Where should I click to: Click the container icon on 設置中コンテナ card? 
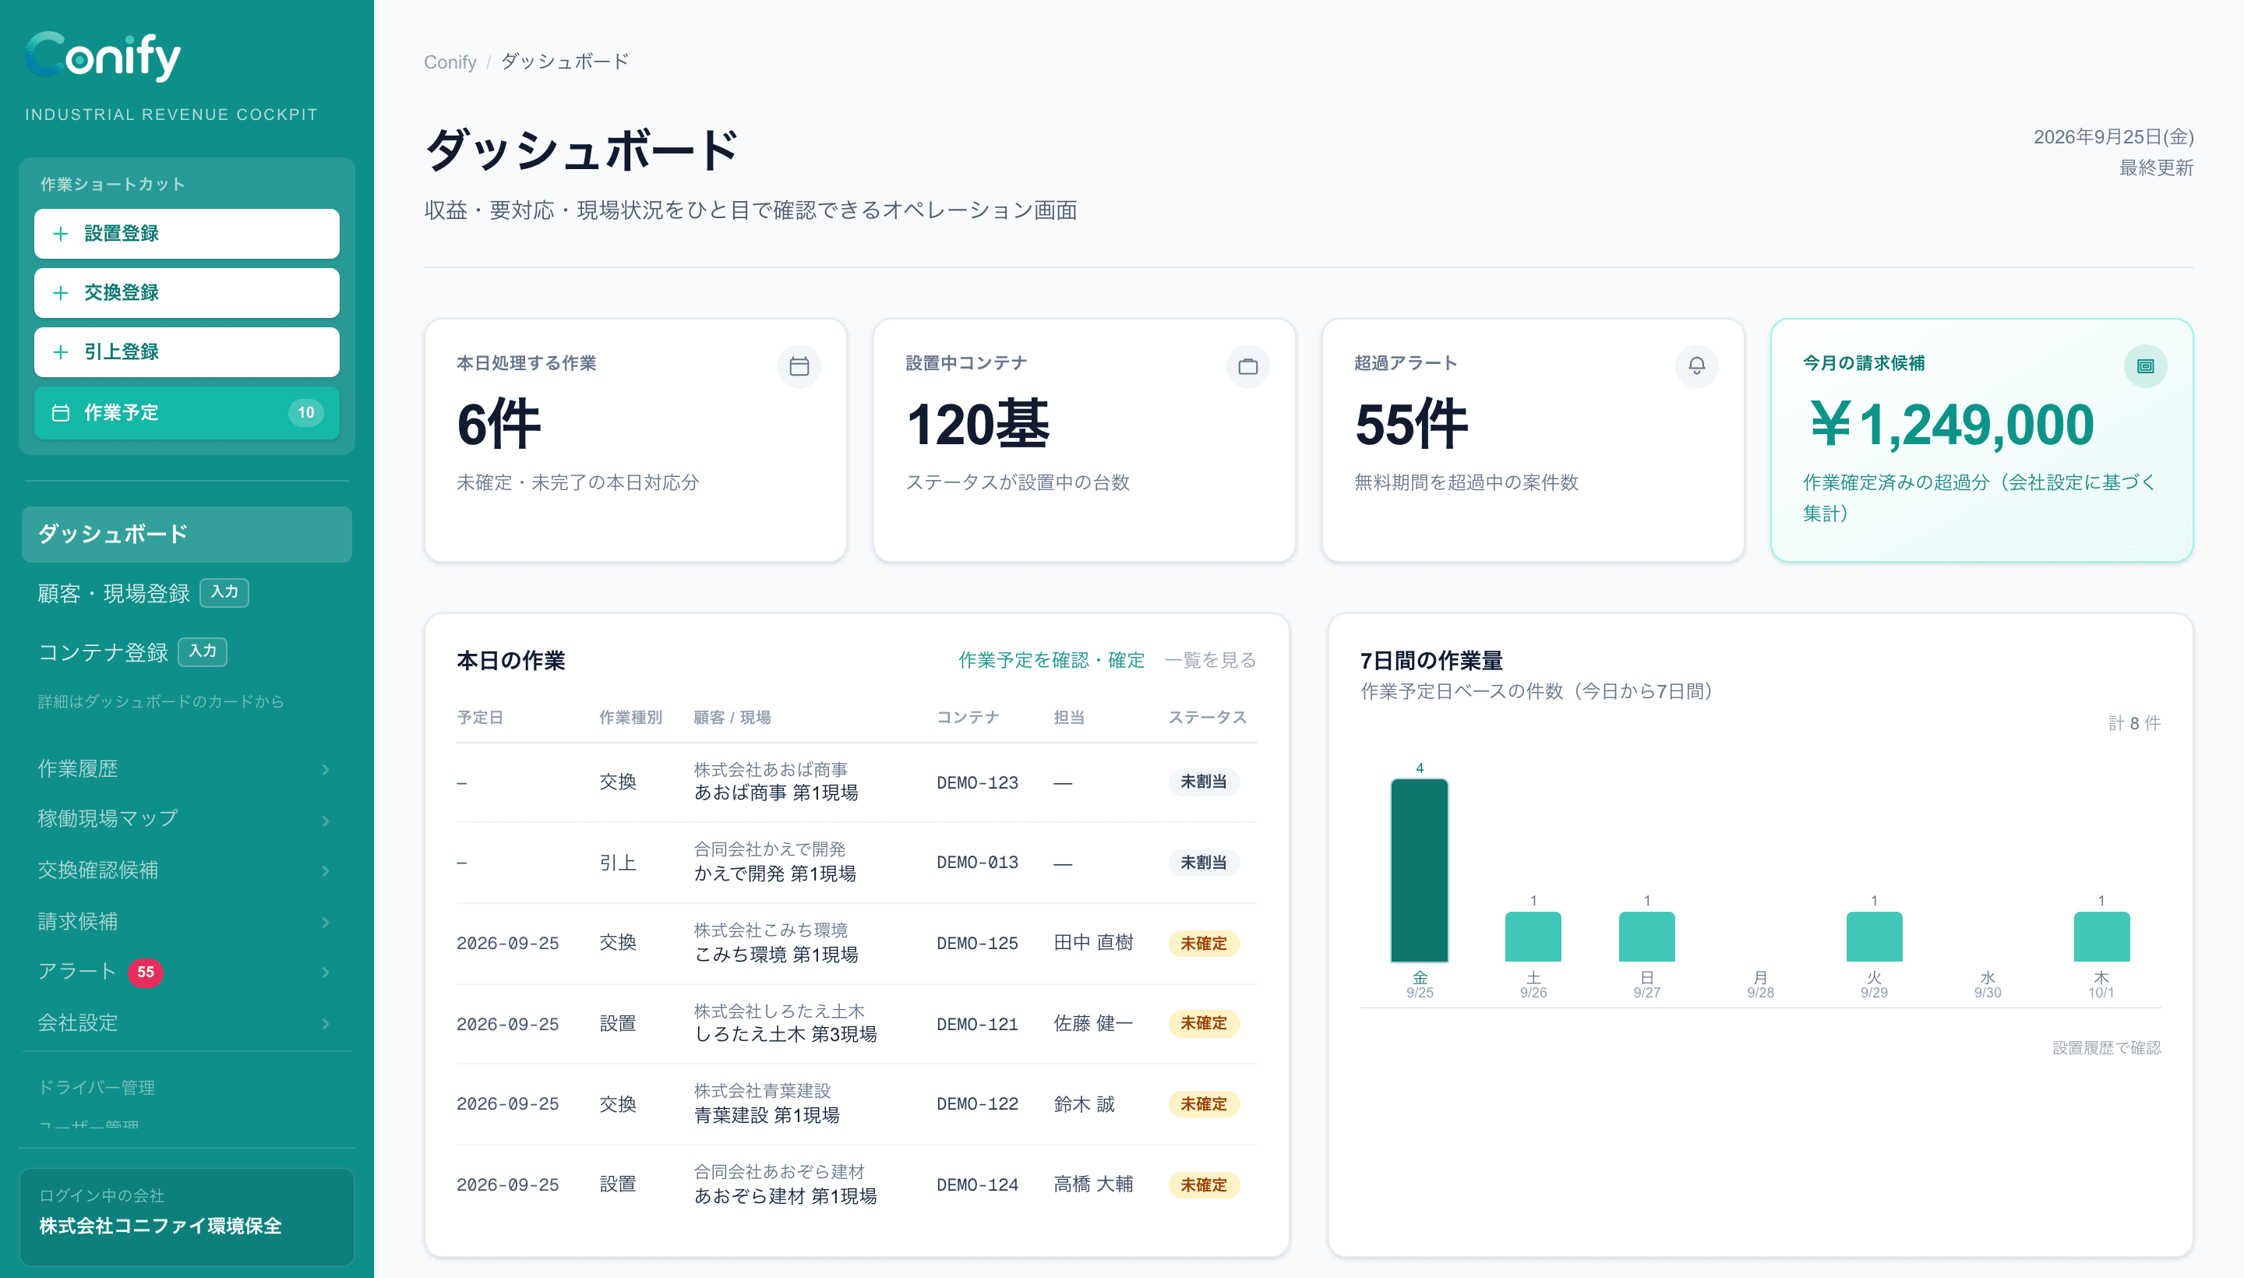1247,366
